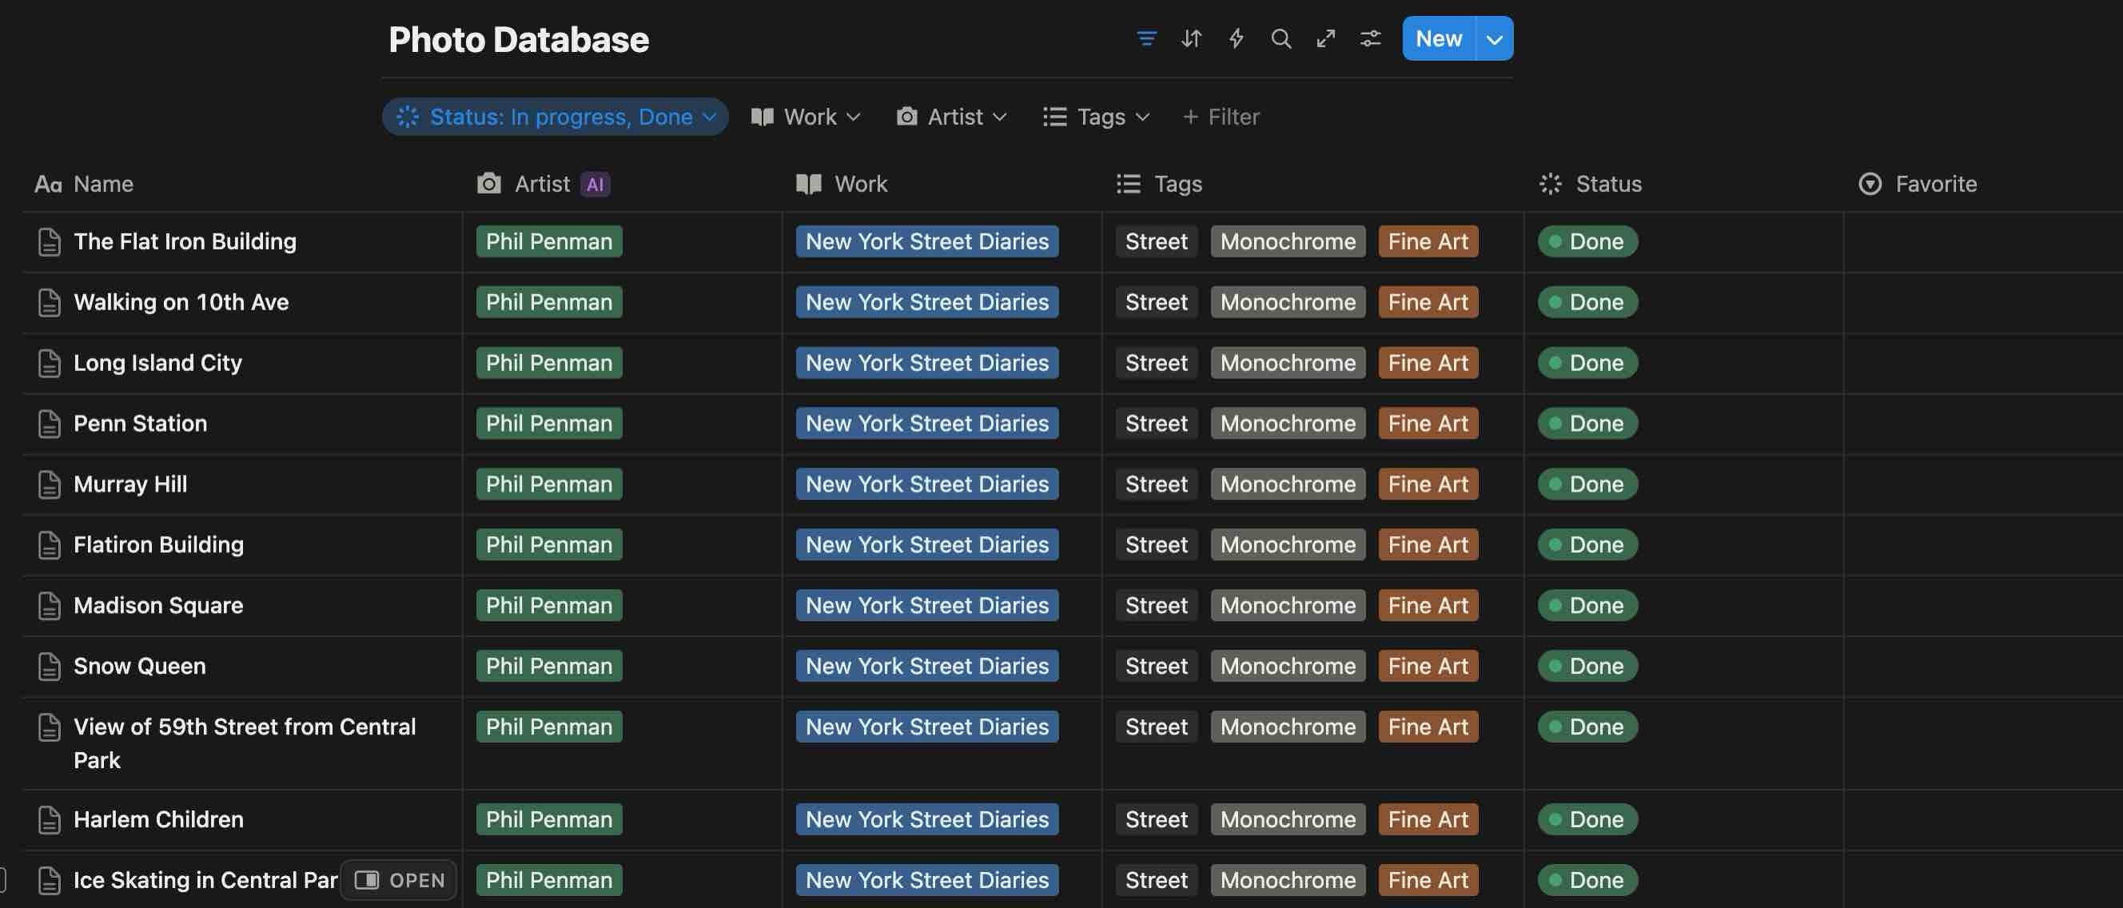
Task: Click the AI badge on Artist column
Action: click(x=594, y=185)
